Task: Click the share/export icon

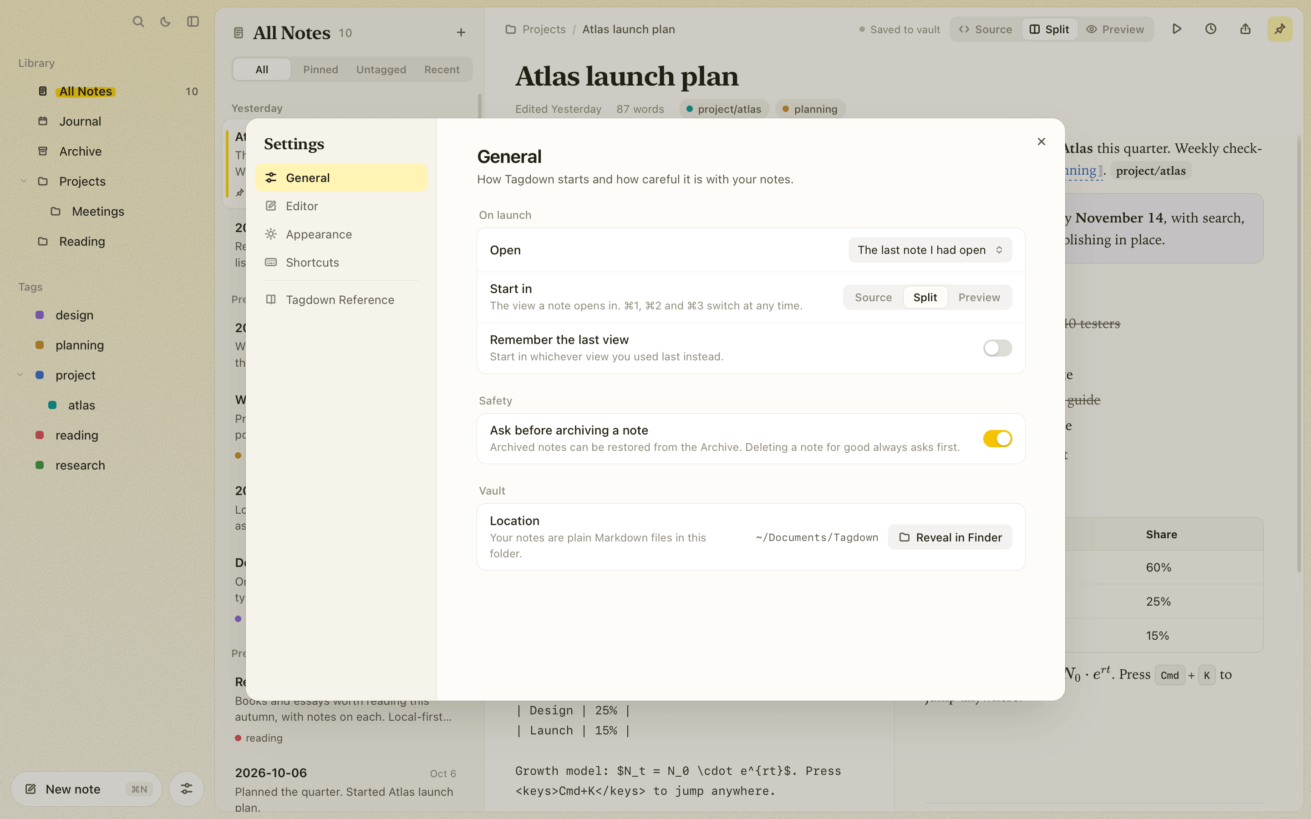Action: pyautogui.click(x=1245, y=29)
